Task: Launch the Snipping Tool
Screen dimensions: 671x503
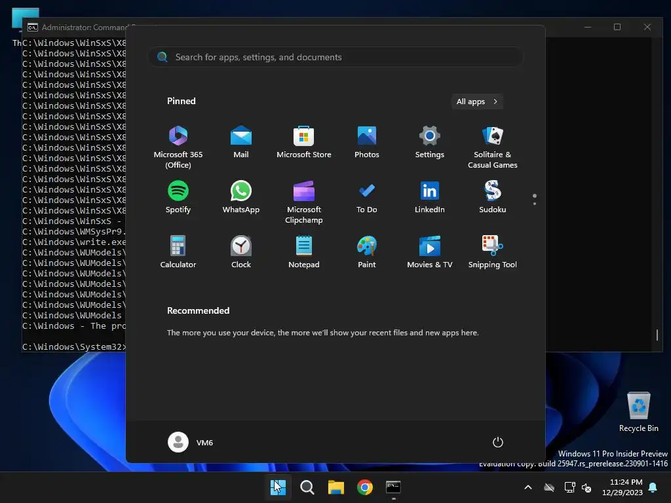Action: pos(493,251)
